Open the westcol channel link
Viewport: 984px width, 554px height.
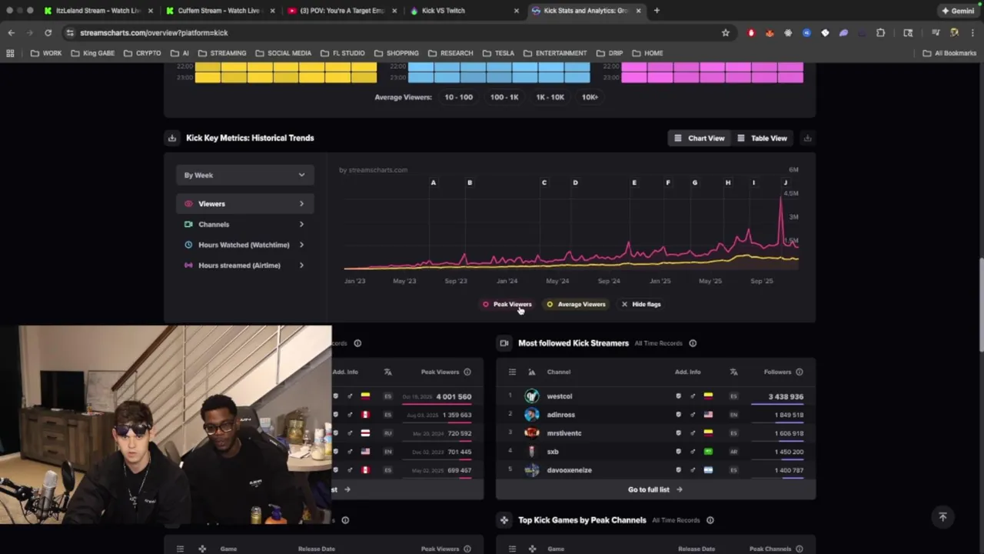[560, 396]
